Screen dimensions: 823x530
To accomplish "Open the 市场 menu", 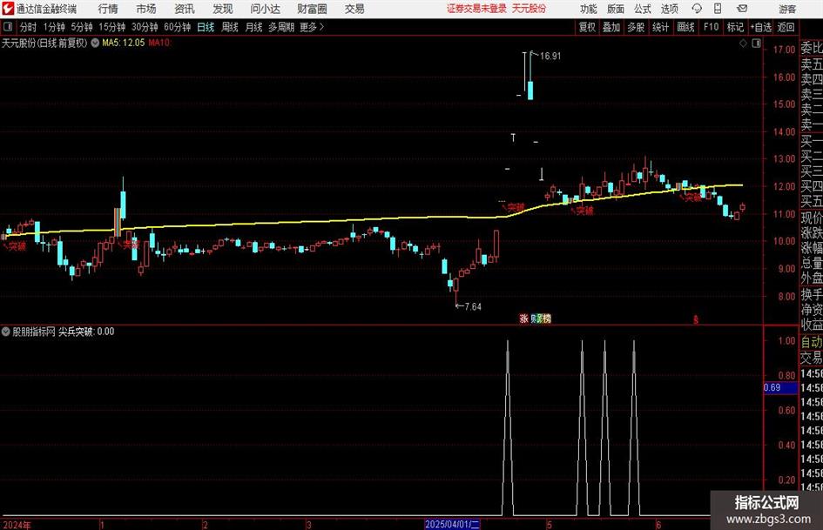I will (146, 9).
